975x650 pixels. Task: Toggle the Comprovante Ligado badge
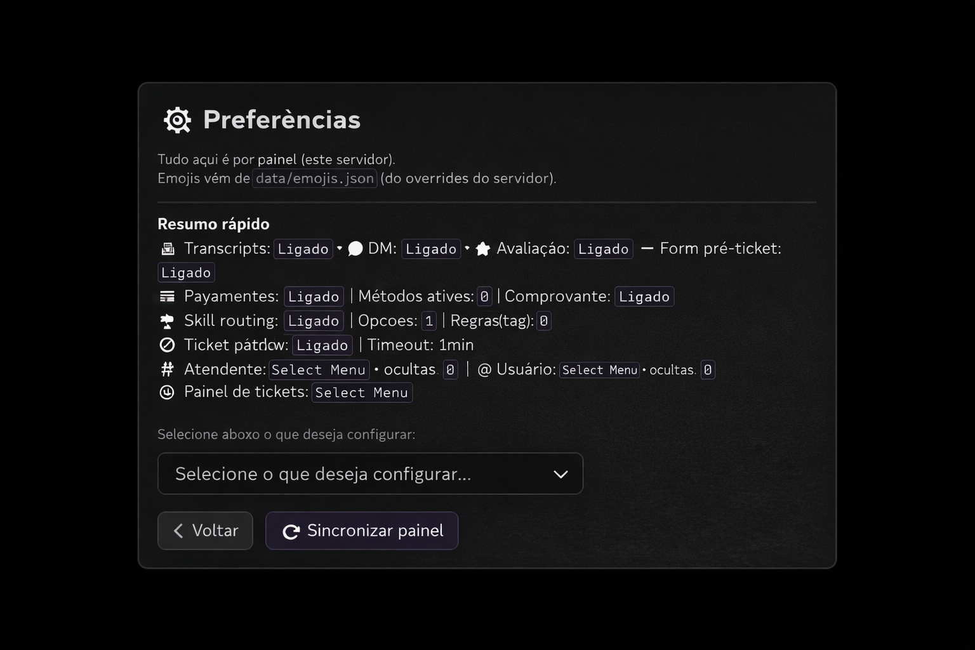(644, 296)
